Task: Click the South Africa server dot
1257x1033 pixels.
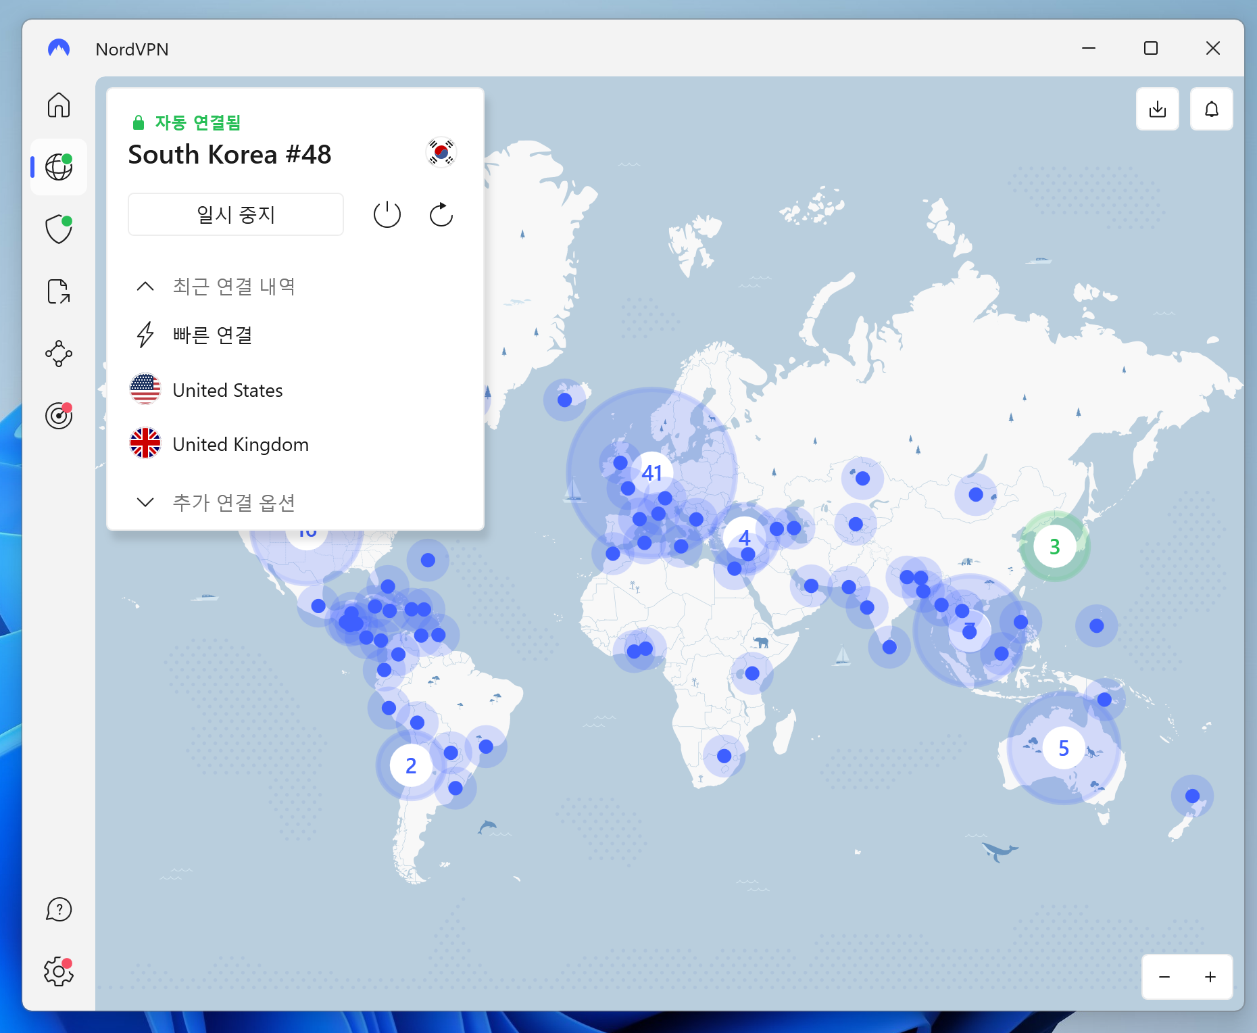Action: 724,756
